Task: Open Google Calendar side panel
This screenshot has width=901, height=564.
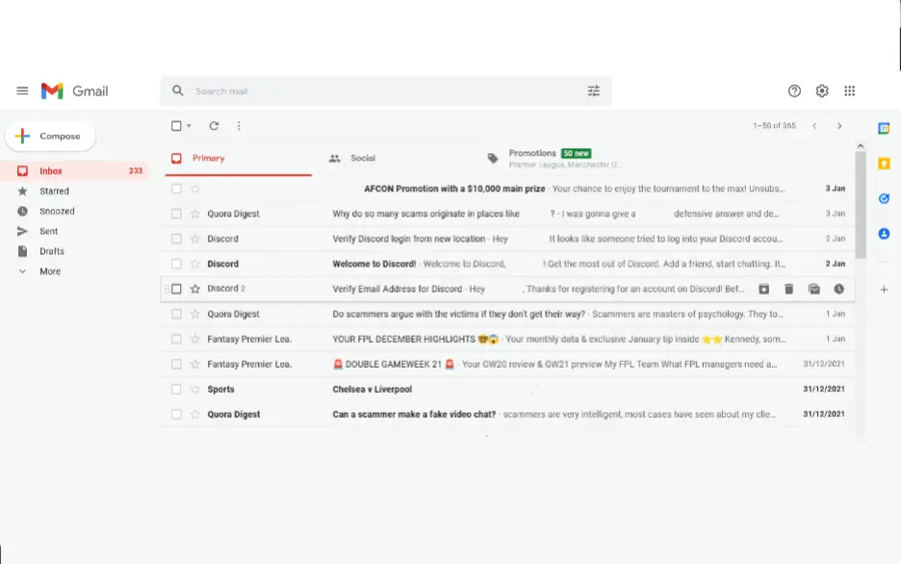Action: (884, 129)
